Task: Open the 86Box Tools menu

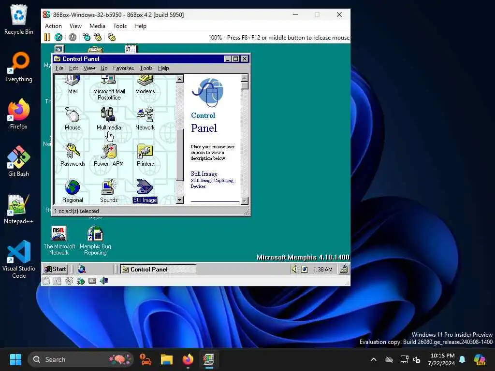Action: pos(120,26)
